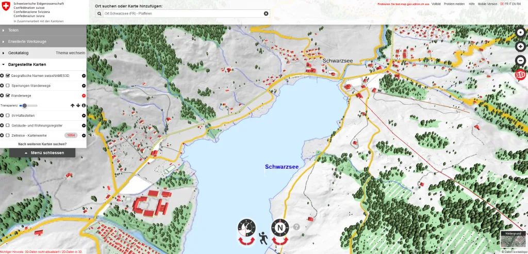
Task: Move Wanderwege layer down with the arrow
Action: click(x=78, y=106)
